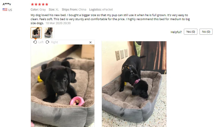The height and width of the screenshot is (127, 215).
Task: Click photo of puppy sniffing the bed
Action: point(134,84)
